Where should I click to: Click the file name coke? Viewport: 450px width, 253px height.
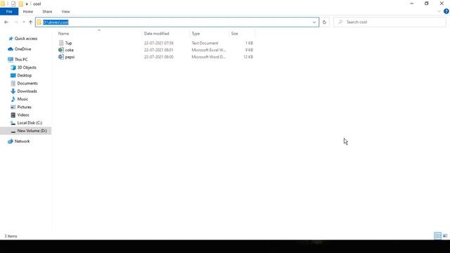[x=69, y=50]
